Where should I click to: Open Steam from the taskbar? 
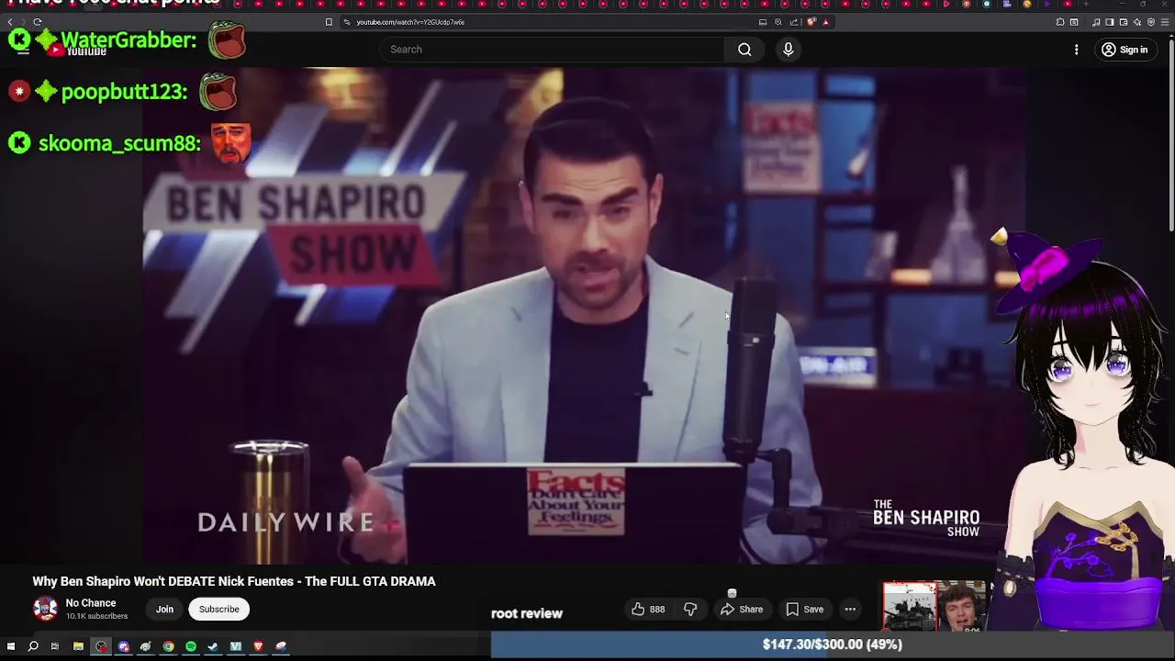pyautogui.click(x=213, y=646)
